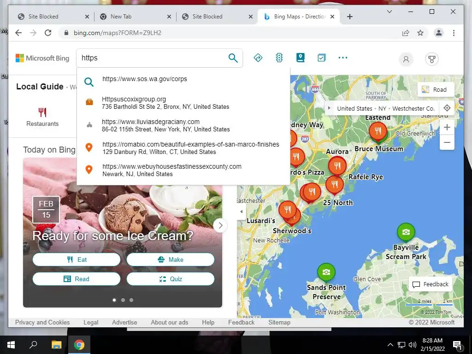Open the Advertise footer link
Image resolution: width=472 pixels, height=354 pixels.
tap(124, 322)
